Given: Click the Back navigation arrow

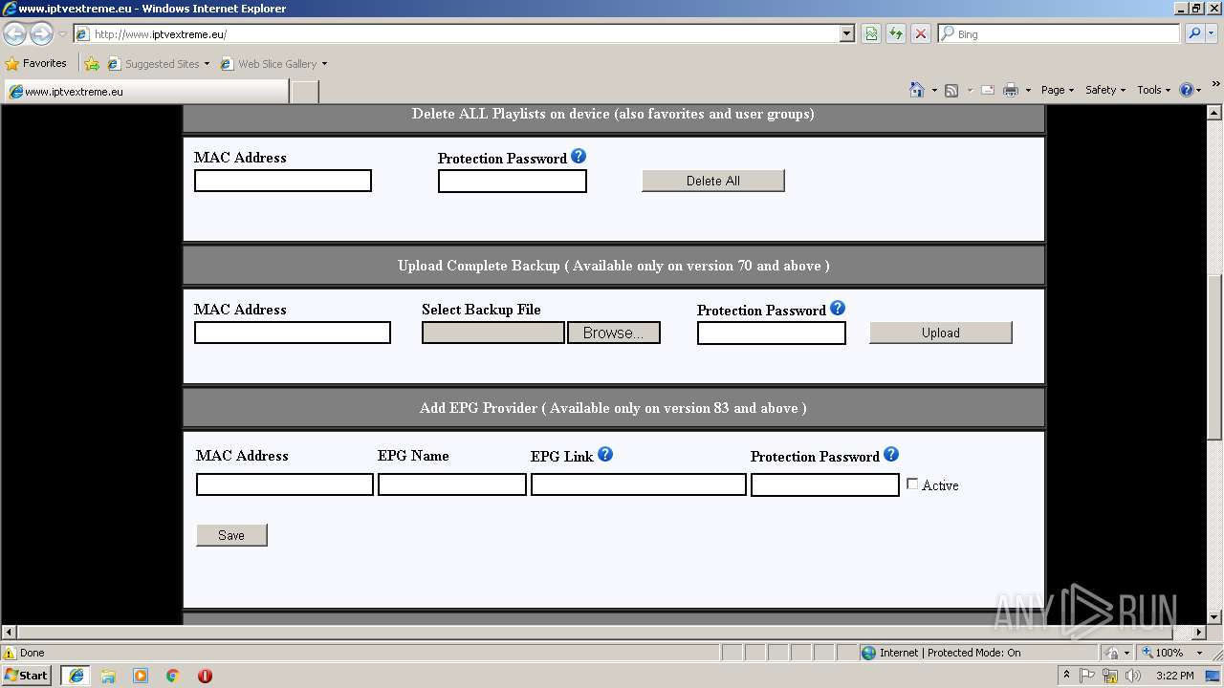Looking at the screenshot, I should 15,34.
